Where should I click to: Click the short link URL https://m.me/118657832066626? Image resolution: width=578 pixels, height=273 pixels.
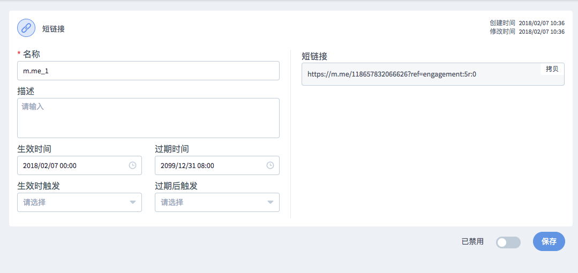click(x=392, y=74)
